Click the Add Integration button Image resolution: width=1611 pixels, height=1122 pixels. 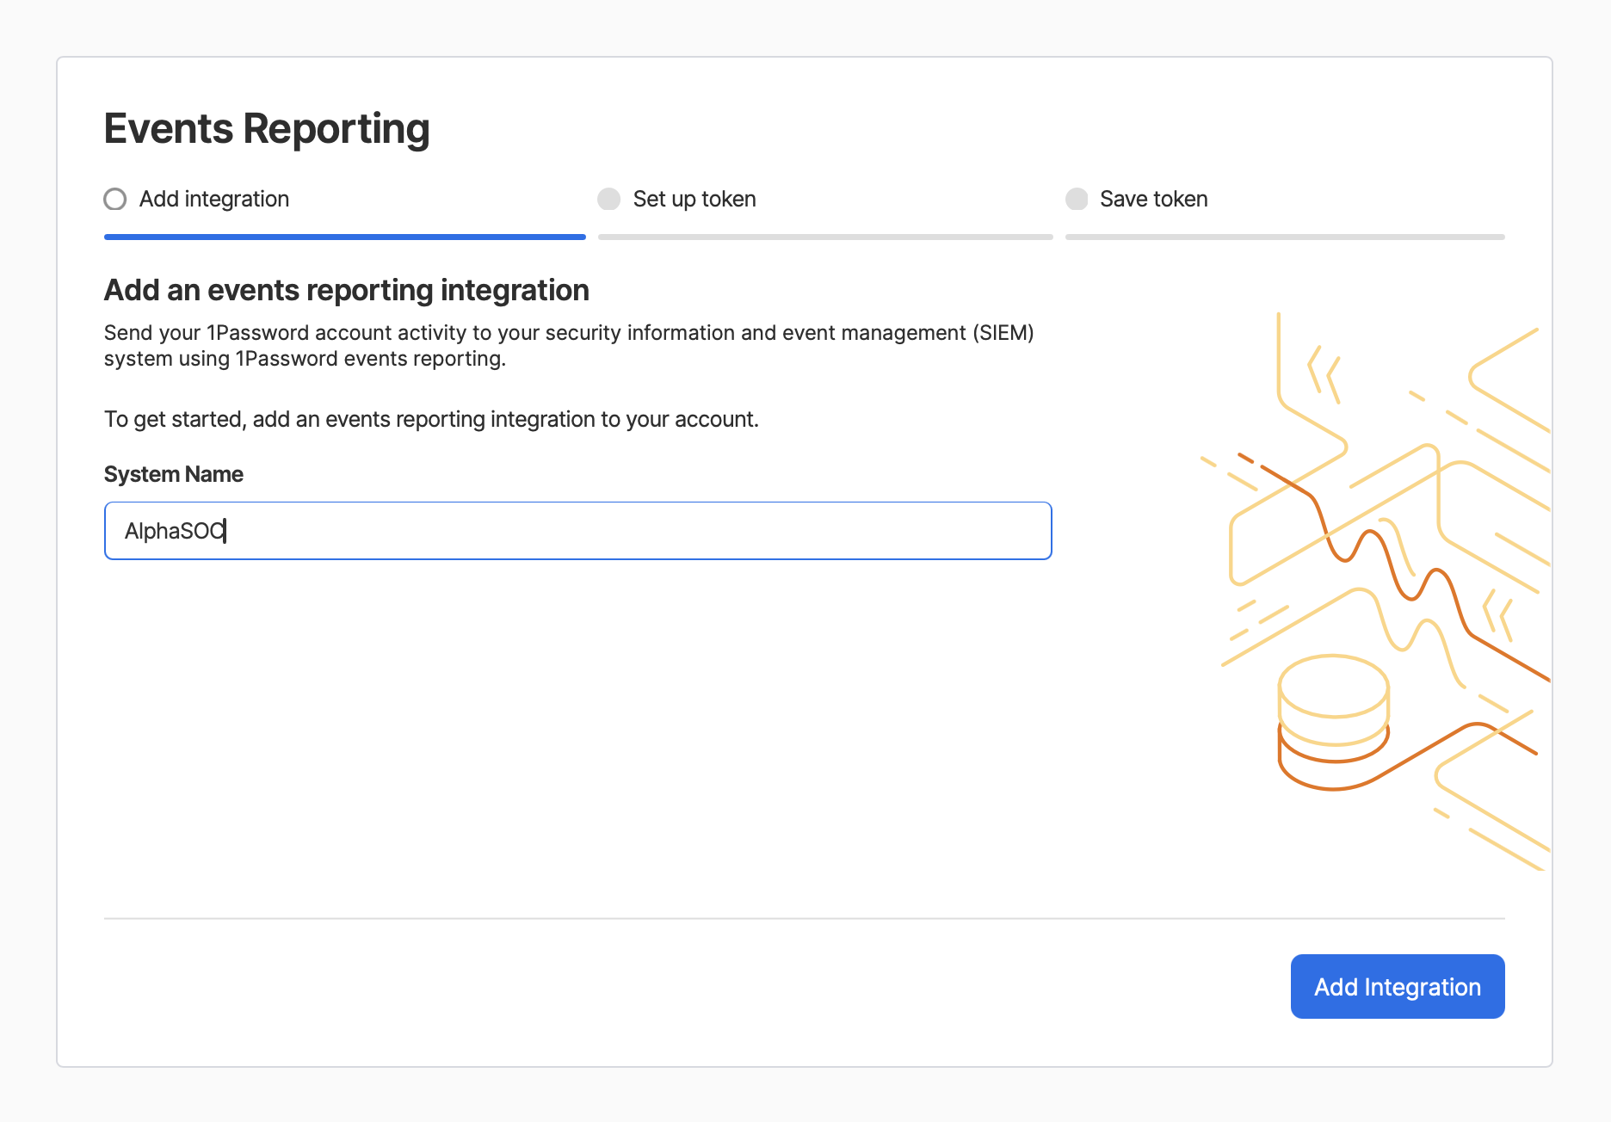1398,986
